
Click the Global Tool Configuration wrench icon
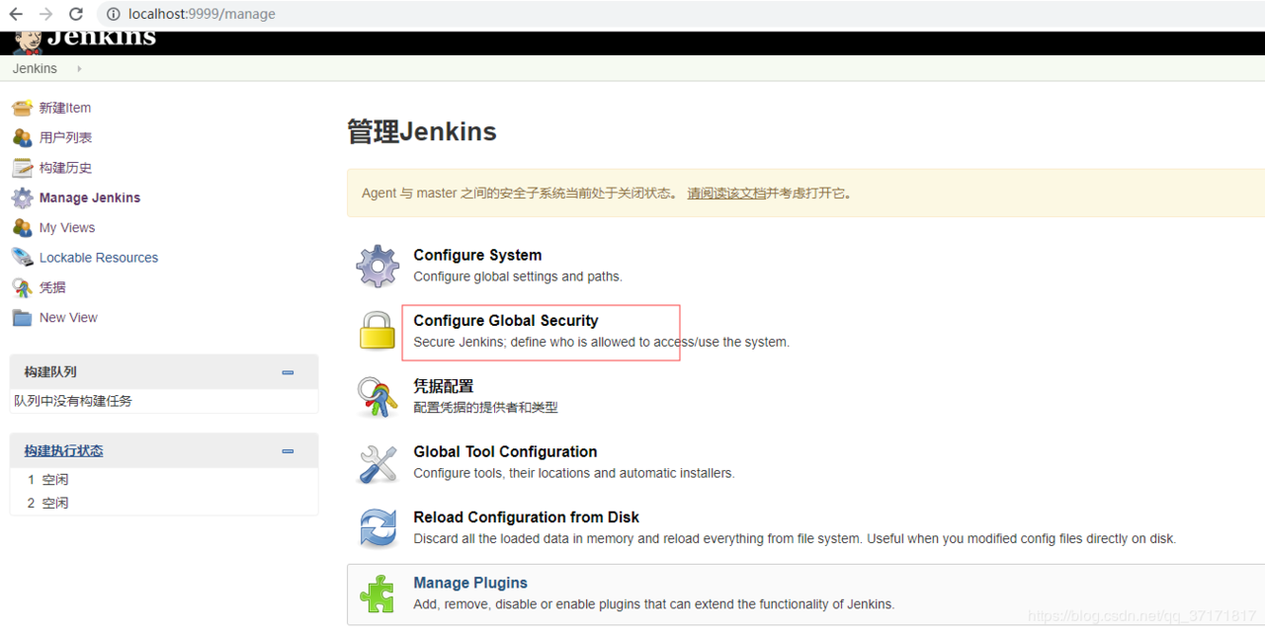coord(378,463)
